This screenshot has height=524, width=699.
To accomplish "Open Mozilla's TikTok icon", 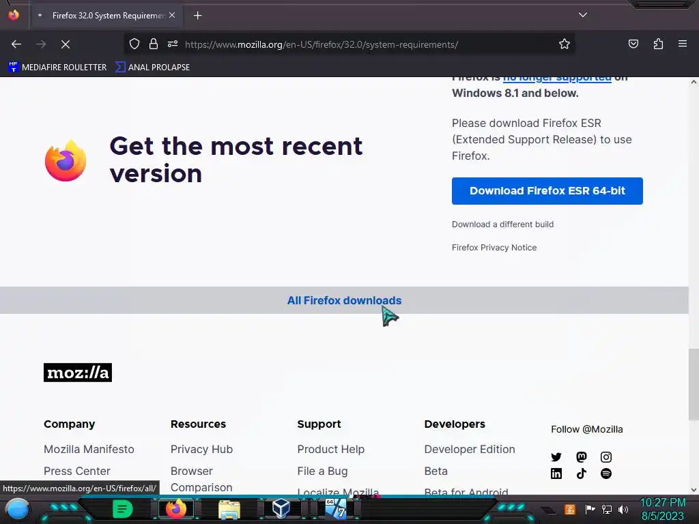I will [x=582, y=474].
